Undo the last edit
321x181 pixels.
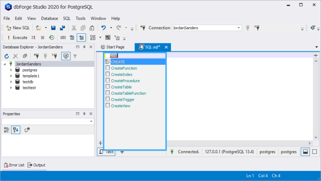(104, 28)
